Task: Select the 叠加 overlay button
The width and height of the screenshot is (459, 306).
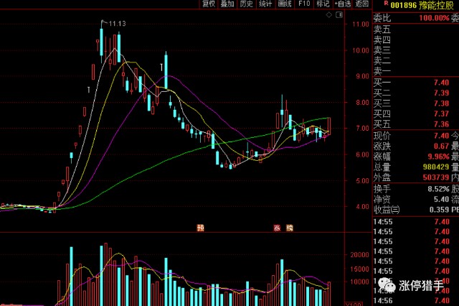Action: coord(227,4)
